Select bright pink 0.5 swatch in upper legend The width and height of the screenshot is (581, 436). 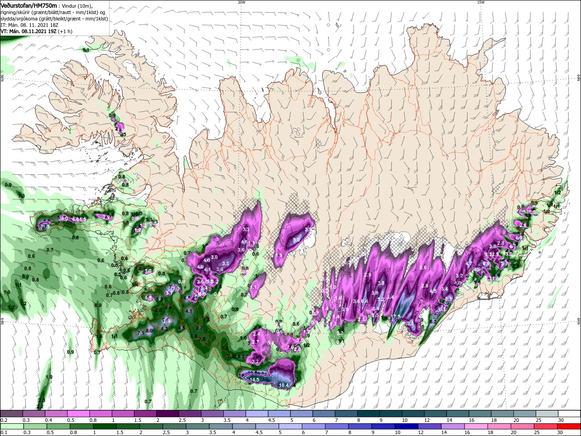click(x=78, y=414)
